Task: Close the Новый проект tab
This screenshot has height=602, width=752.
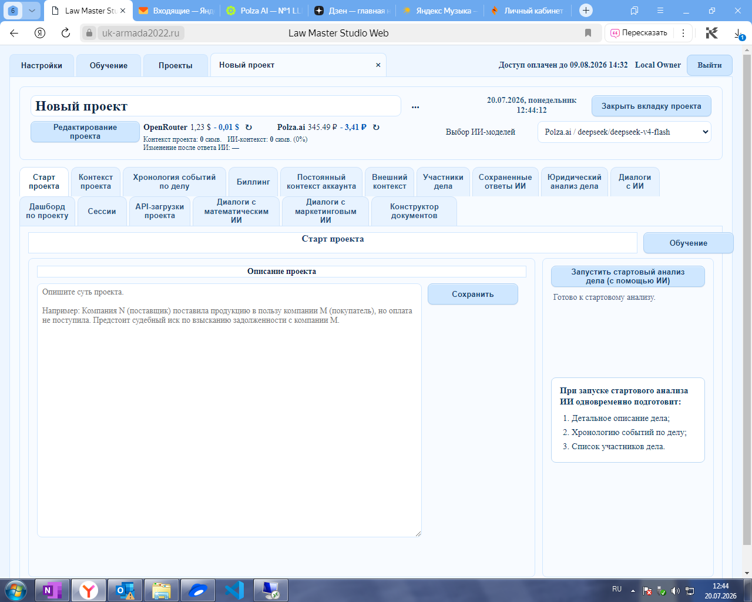Action: pos(378,65)
